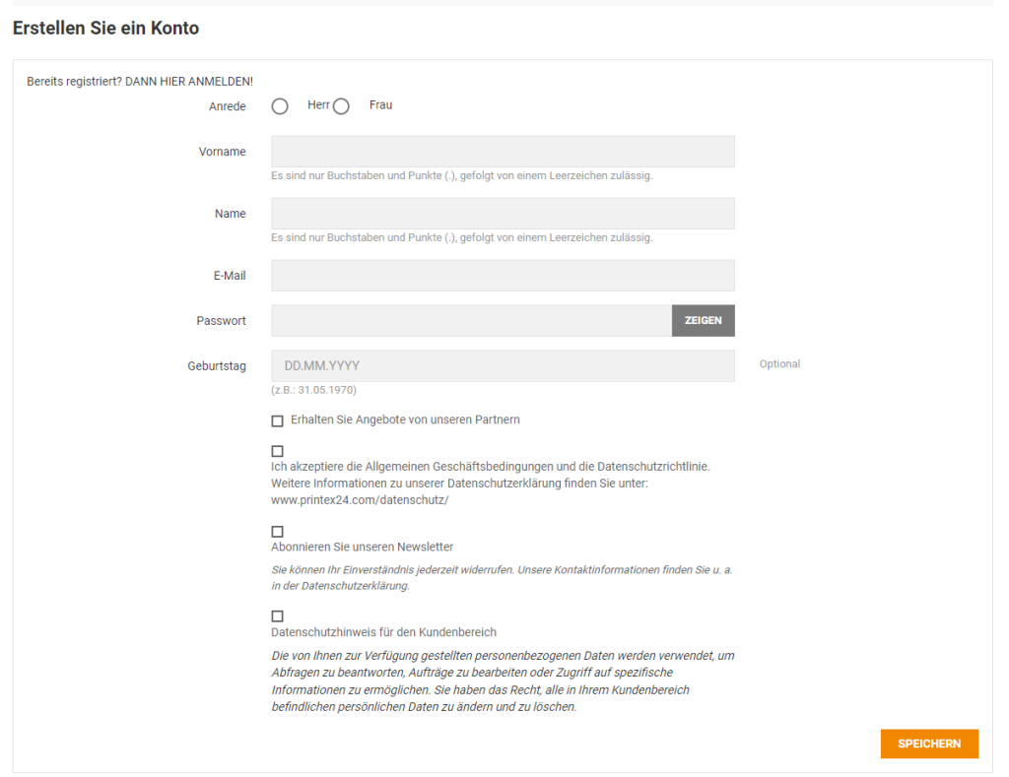
Task: Click the SPEICHERN button
Action: pos(929,744)
